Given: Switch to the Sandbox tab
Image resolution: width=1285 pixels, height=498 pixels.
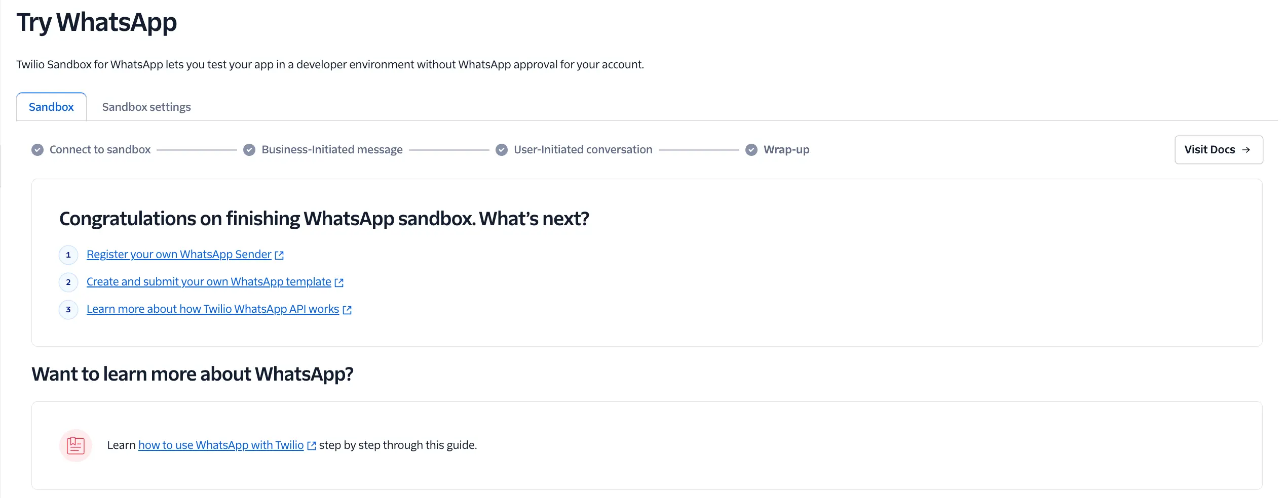Looking at the screenshot, I should click(51, 107).
